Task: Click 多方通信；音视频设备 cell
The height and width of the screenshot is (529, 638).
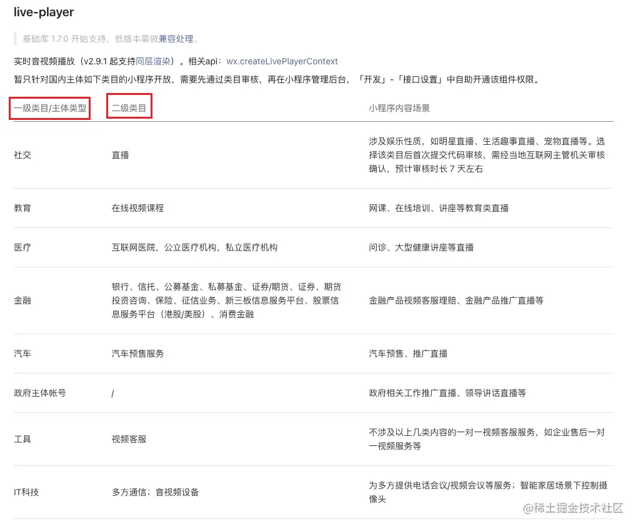Action: (155, 492)
